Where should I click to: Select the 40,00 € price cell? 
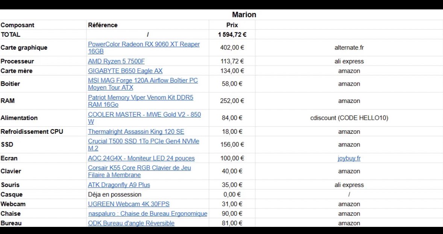(x=232, y=171)
